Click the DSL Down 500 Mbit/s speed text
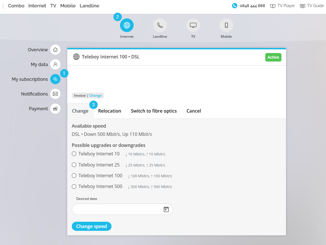 click(112, 134)
